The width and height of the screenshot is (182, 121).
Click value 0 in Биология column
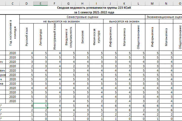pos(82,119)
